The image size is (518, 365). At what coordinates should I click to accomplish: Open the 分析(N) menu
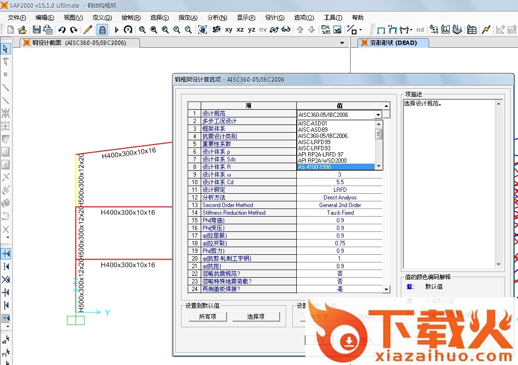pos(217,18)
